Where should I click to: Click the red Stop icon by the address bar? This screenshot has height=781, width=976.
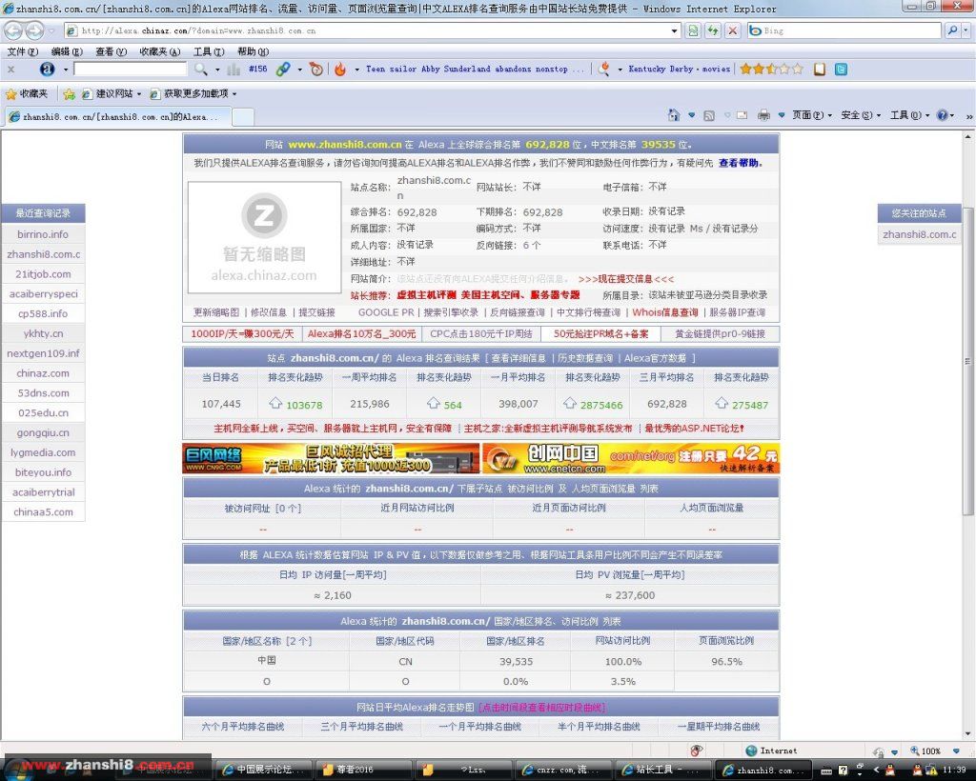[733, 30]
